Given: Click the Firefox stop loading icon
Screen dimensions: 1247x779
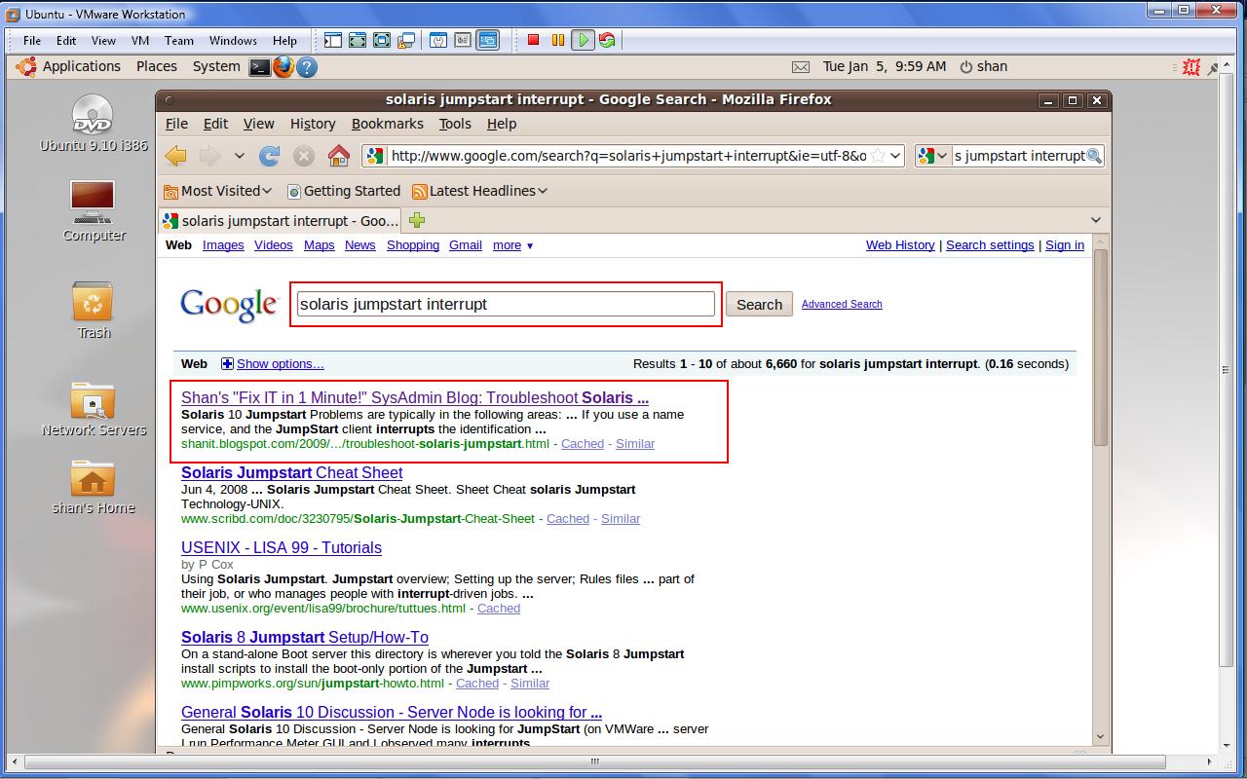Looking at the screenshot, I should [x=304, y=156].
